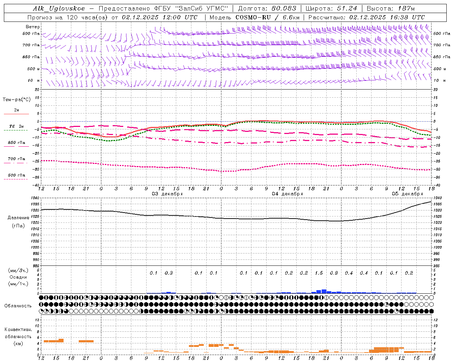Select the 'Широта: 51.24' header value
This screenshot has width=452, height=361.
click(331, 8)
